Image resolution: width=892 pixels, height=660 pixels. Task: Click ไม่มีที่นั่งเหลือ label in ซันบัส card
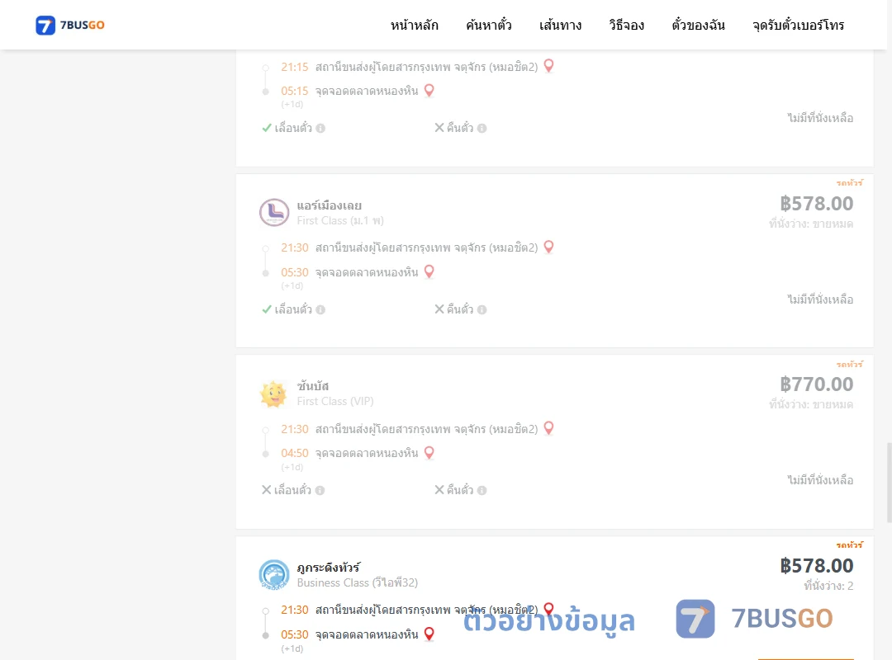820,480
